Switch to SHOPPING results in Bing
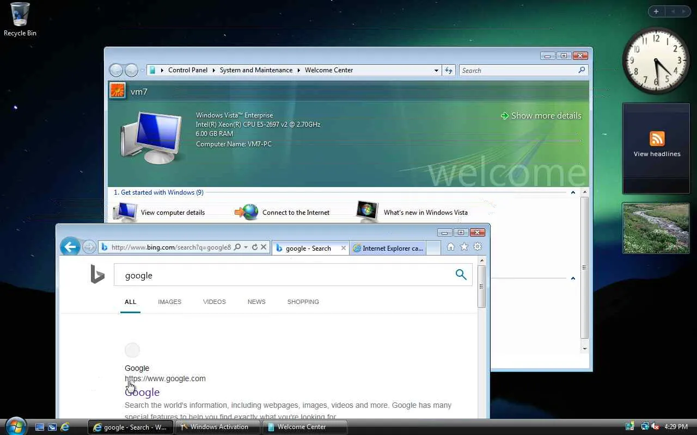 point(303,302)
